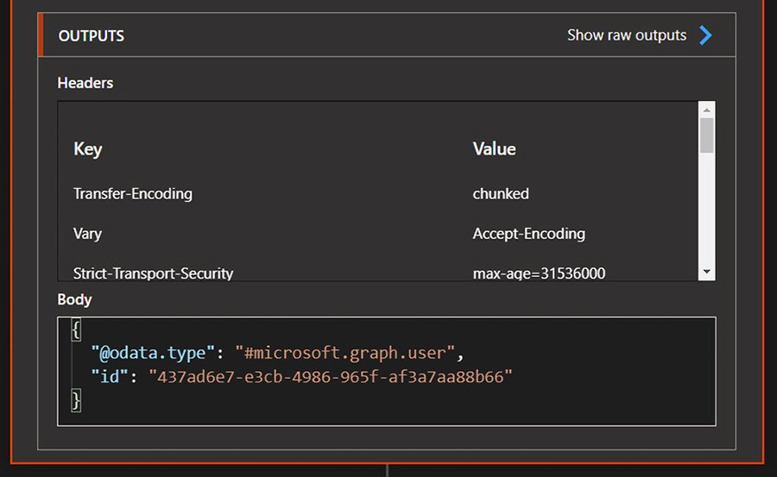
Task: Click the headers table scrollbar thumb
Action: coord(707,135)
